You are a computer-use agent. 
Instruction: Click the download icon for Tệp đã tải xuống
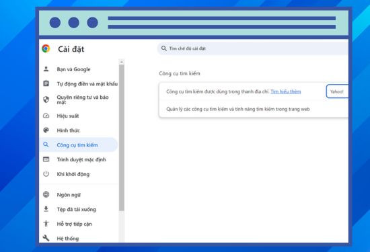tap(46, 209)
